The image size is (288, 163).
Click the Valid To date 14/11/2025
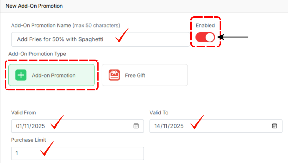[169, 126]
